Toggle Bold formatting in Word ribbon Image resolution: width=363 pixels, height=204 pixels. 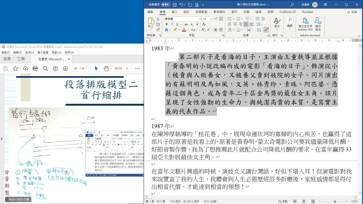pyautogui.click(x=166, y=24)
